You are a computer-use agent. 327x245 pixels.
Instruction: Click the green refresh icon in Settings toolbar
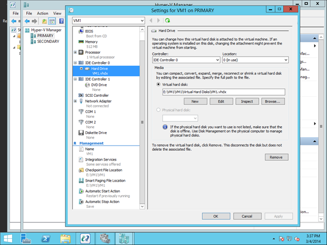point(167,20)
